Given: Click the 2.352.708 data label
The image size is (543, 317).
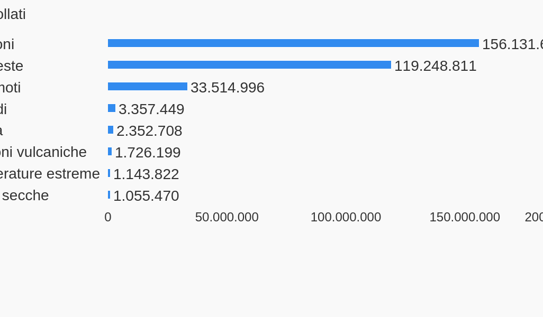Looking at the screenshot, I should pyautogui.click(x=149, y=131).
